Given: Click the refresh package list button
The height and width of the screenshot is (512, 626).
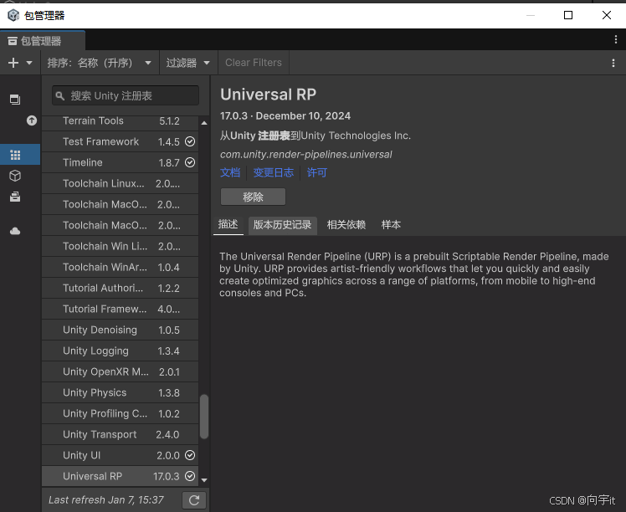Looking at the screenshot, I should point(194,500).
